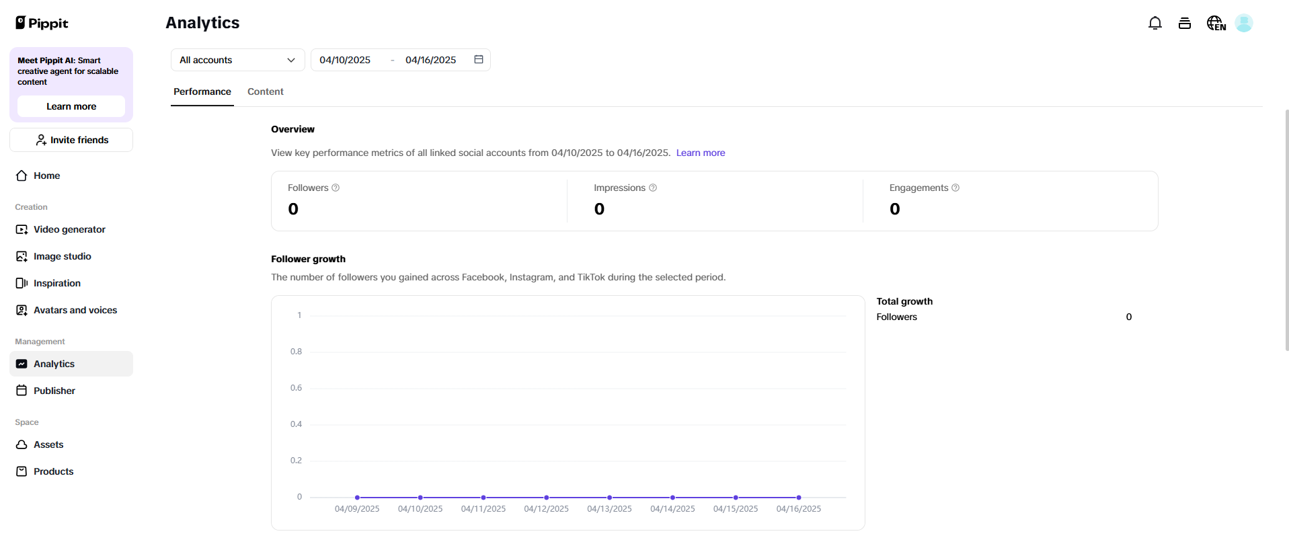Click the Analytics page title
This screenshot has height=548, width=1289.
click(x=202, y=23)
